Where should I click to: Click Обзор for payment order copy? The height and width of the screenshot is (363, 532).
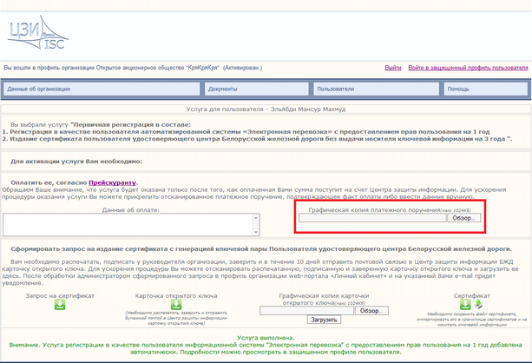[x=463, y=218]
